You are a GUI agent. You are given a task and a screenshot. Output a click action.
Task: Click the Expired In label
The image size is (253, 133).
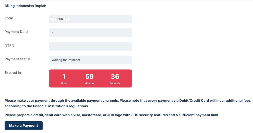pyautogui.click(x=13, y=73)
